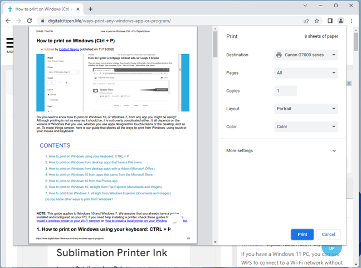Screen dimensions: 361x268
Task: Click the address bar URL
Action: pyautogui.click(x=109, y=21)
